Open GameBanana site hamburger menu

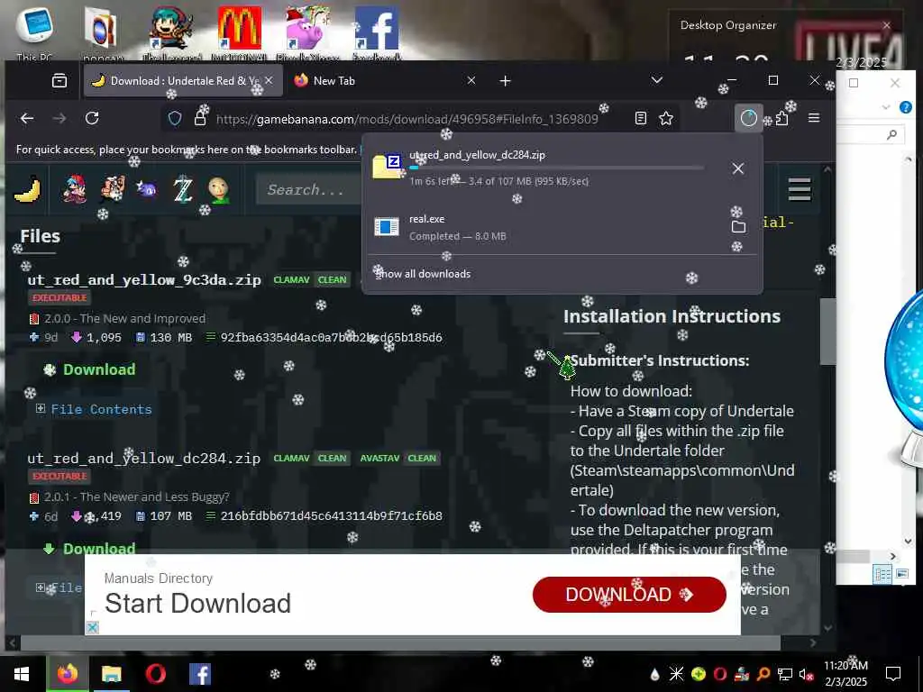(800, 189)
